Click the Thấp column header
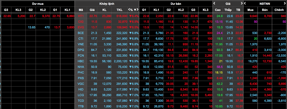Screen dimensions: 287x109 228,10
